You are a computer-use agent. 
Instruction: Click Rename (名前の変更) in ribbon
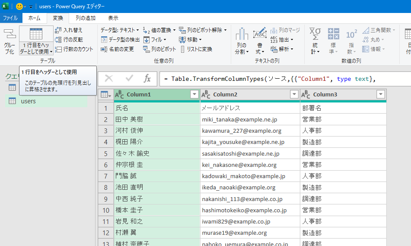(x=118, y=49)
